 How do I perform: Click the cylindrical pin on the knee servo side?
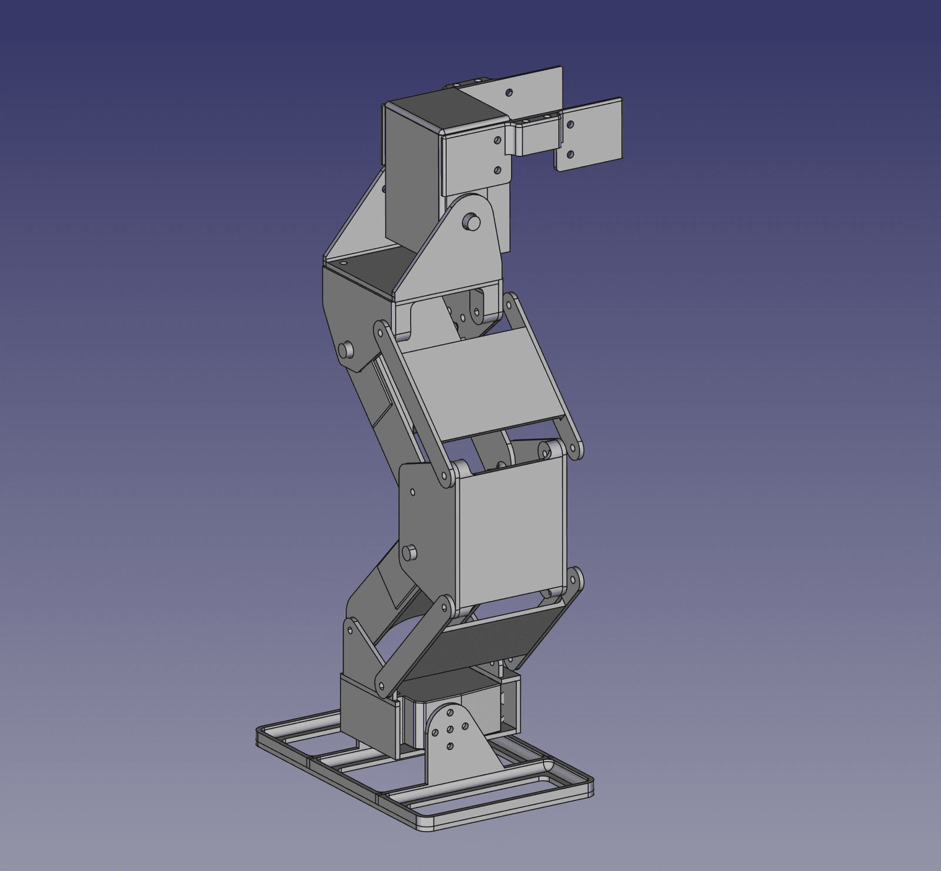[x=410, y=552]
